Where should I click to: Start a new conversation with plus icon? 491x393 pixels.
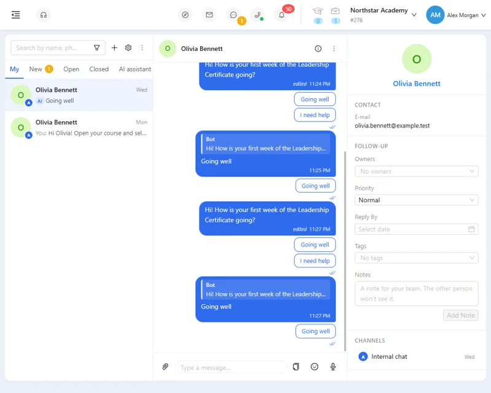click(114, 48)
